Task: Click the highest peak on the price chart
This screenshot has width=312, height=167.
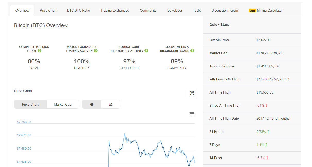Action: point(124,134)
